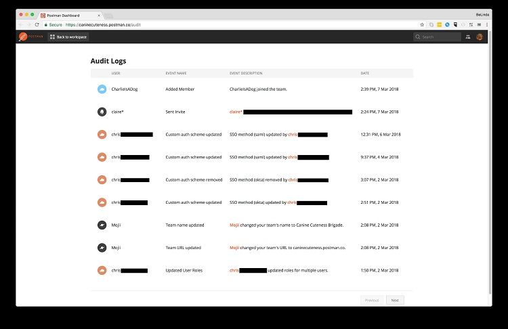This screenshot has height=329, width=508.
Task: Click blue circular extension icon
Action: tap(447, 24)
